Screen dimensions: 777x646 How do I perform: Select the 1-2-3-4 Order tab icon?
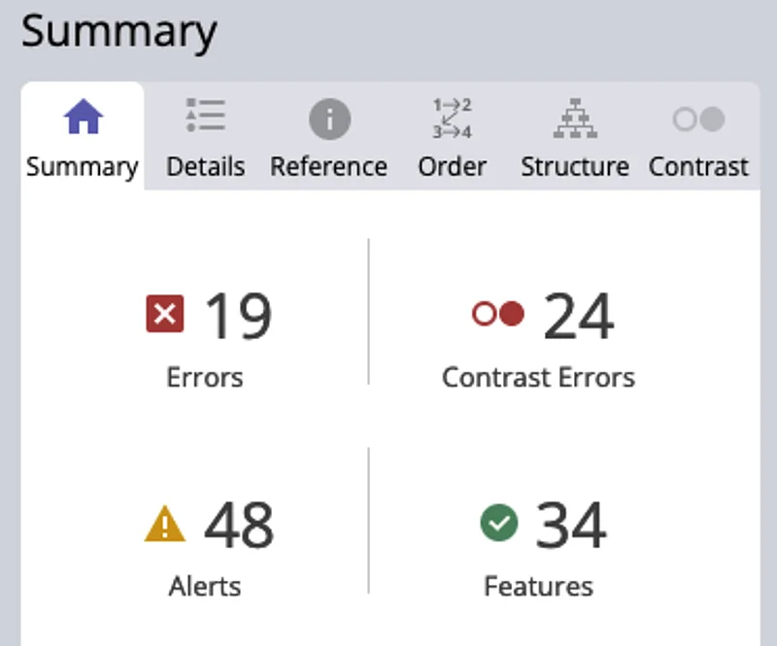pos(452,118)
